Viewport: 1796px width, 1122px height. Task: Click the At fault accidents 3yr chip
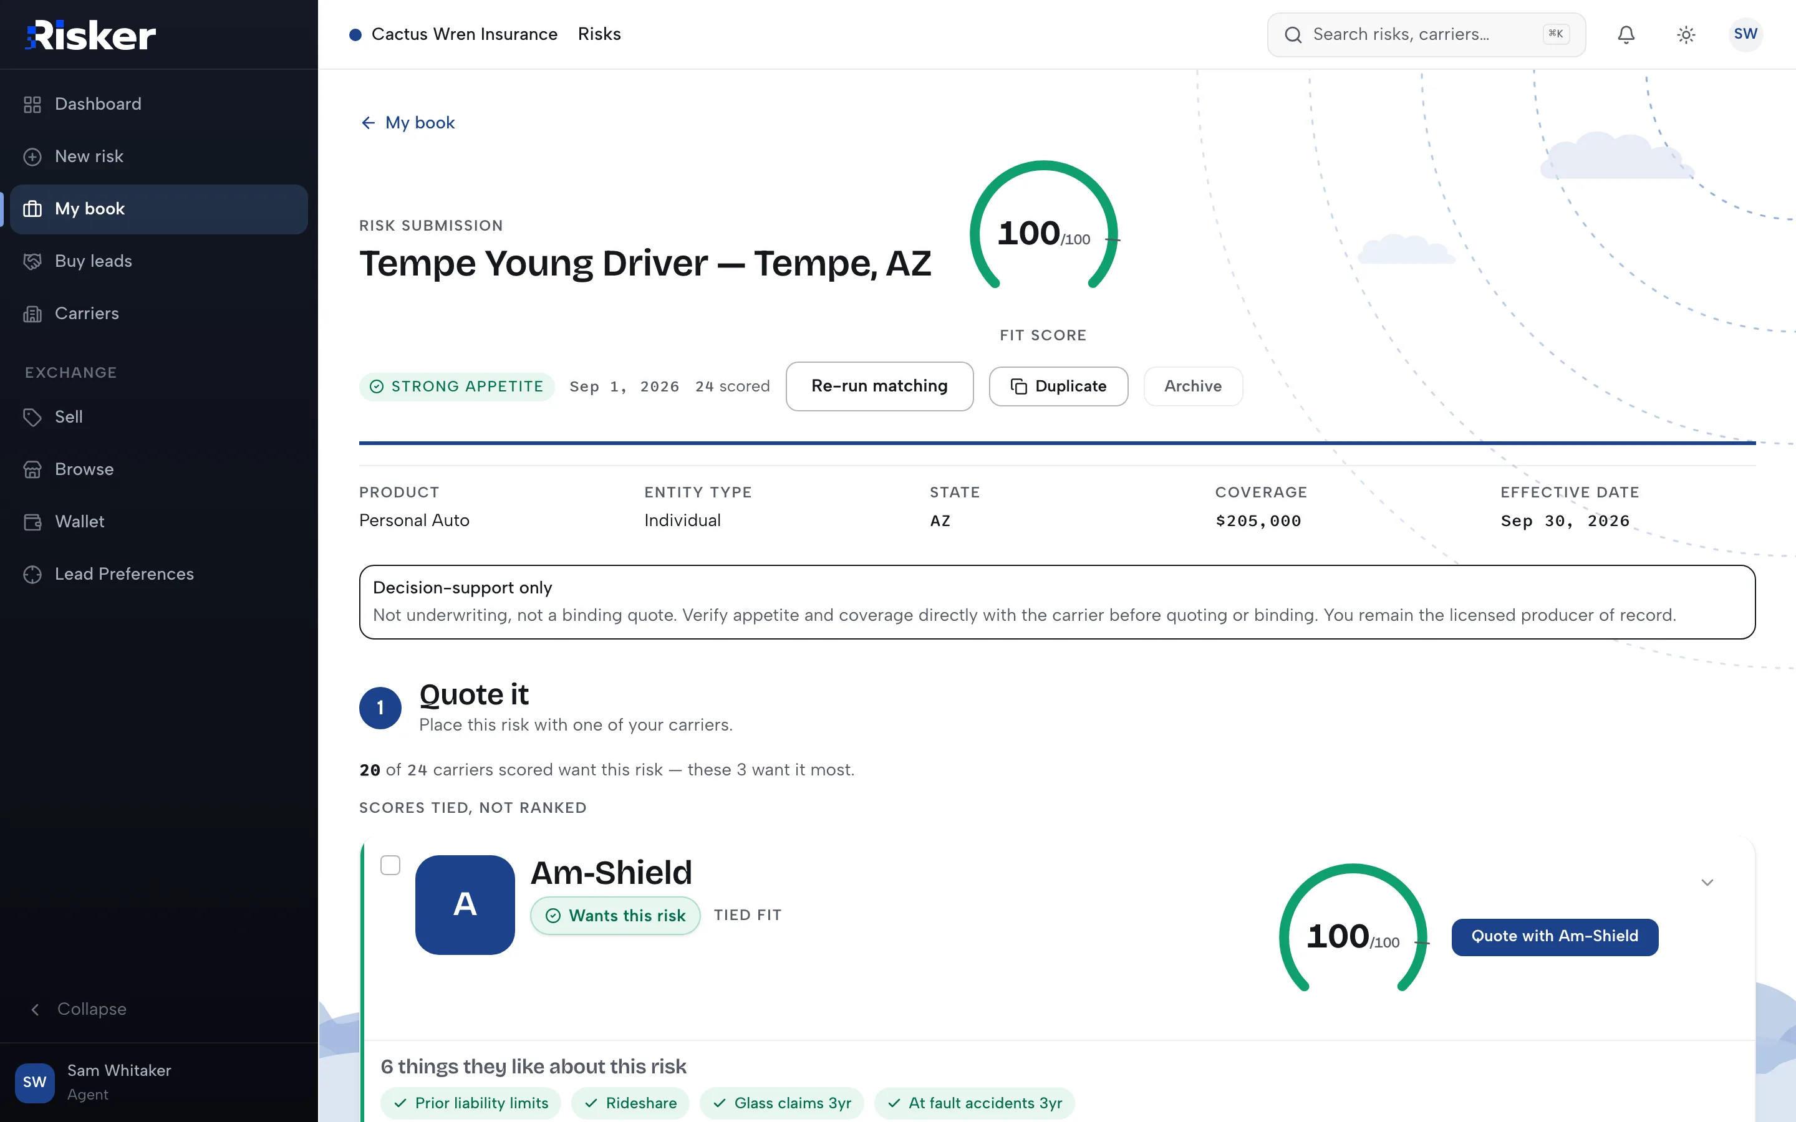[x=975, y=1103]
